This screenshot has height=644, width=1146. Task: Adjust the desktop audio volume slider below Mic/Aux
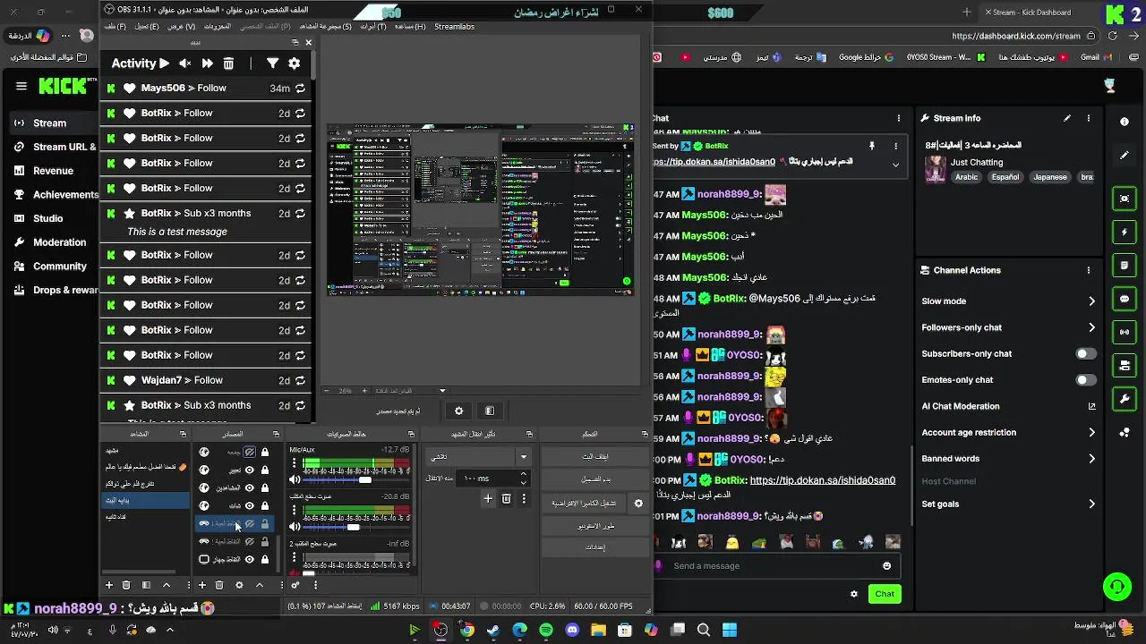(x=354, y=527)
